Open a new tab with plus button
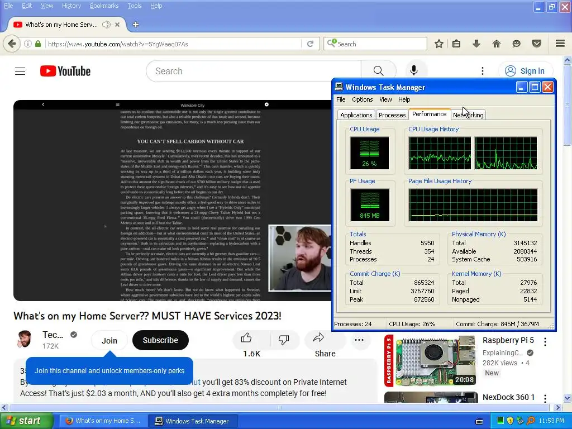The image size is (572, 429). pos(136,25)
